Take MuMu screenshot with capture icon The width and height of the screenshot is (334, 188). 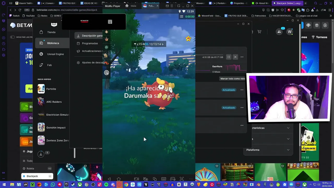pos(182,179)
